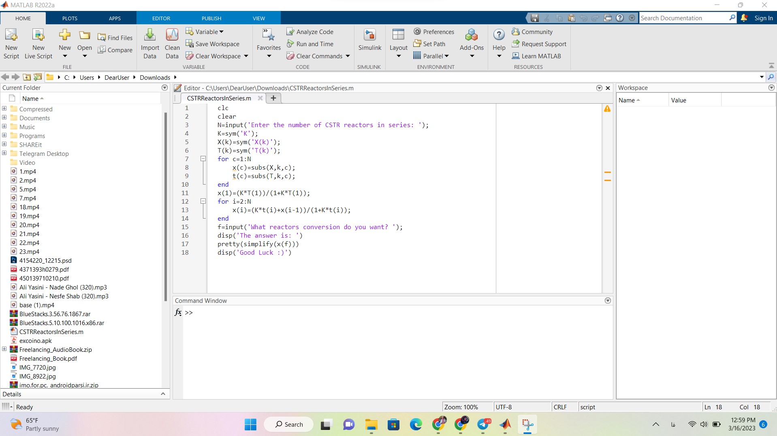The width and height of the screenshot is (777, 436).
Task: Open the New dropdown menu
Action: (65, 56)
